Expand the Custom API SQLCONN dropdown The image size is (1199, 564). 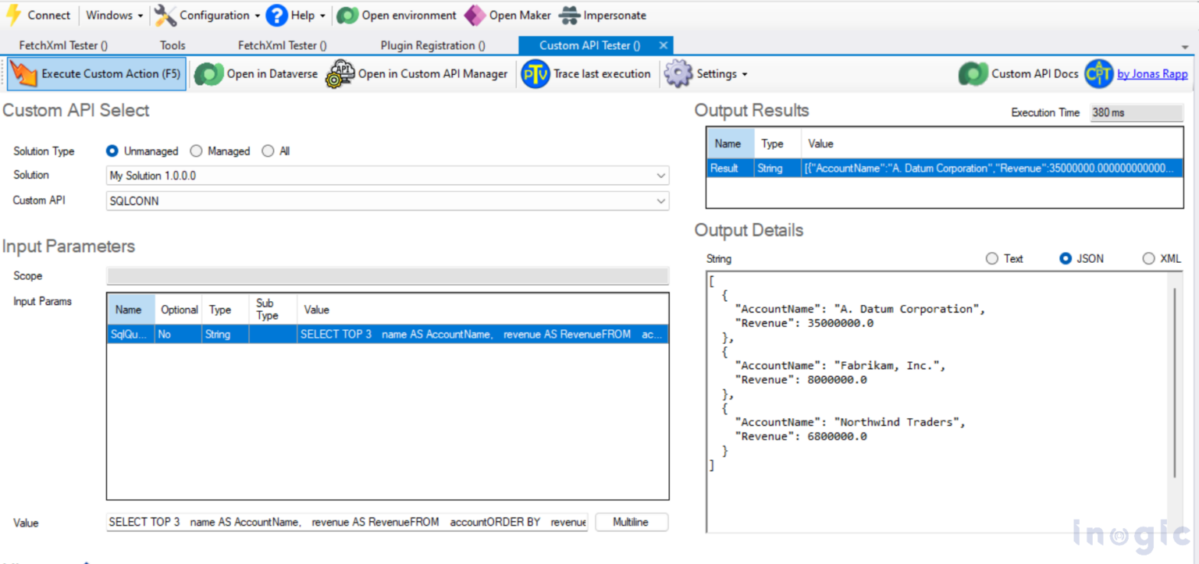(x=660, y=201)
